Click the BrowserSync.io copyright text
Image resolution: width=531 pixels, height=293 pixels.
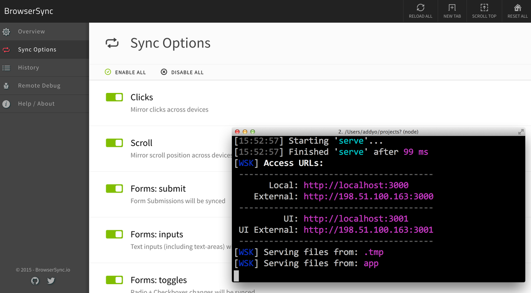(x=43, y=270)
